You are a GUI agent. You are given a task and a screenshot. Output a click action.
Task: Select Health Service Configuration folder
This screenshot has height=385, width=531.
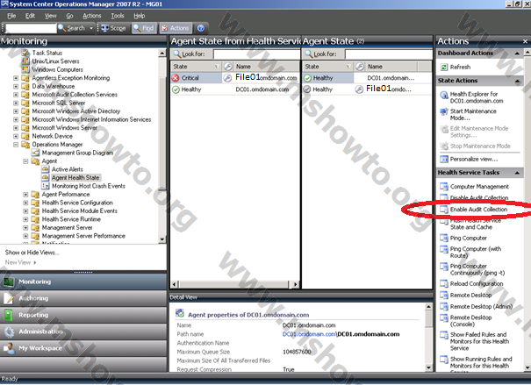click(x=77, y=203)
